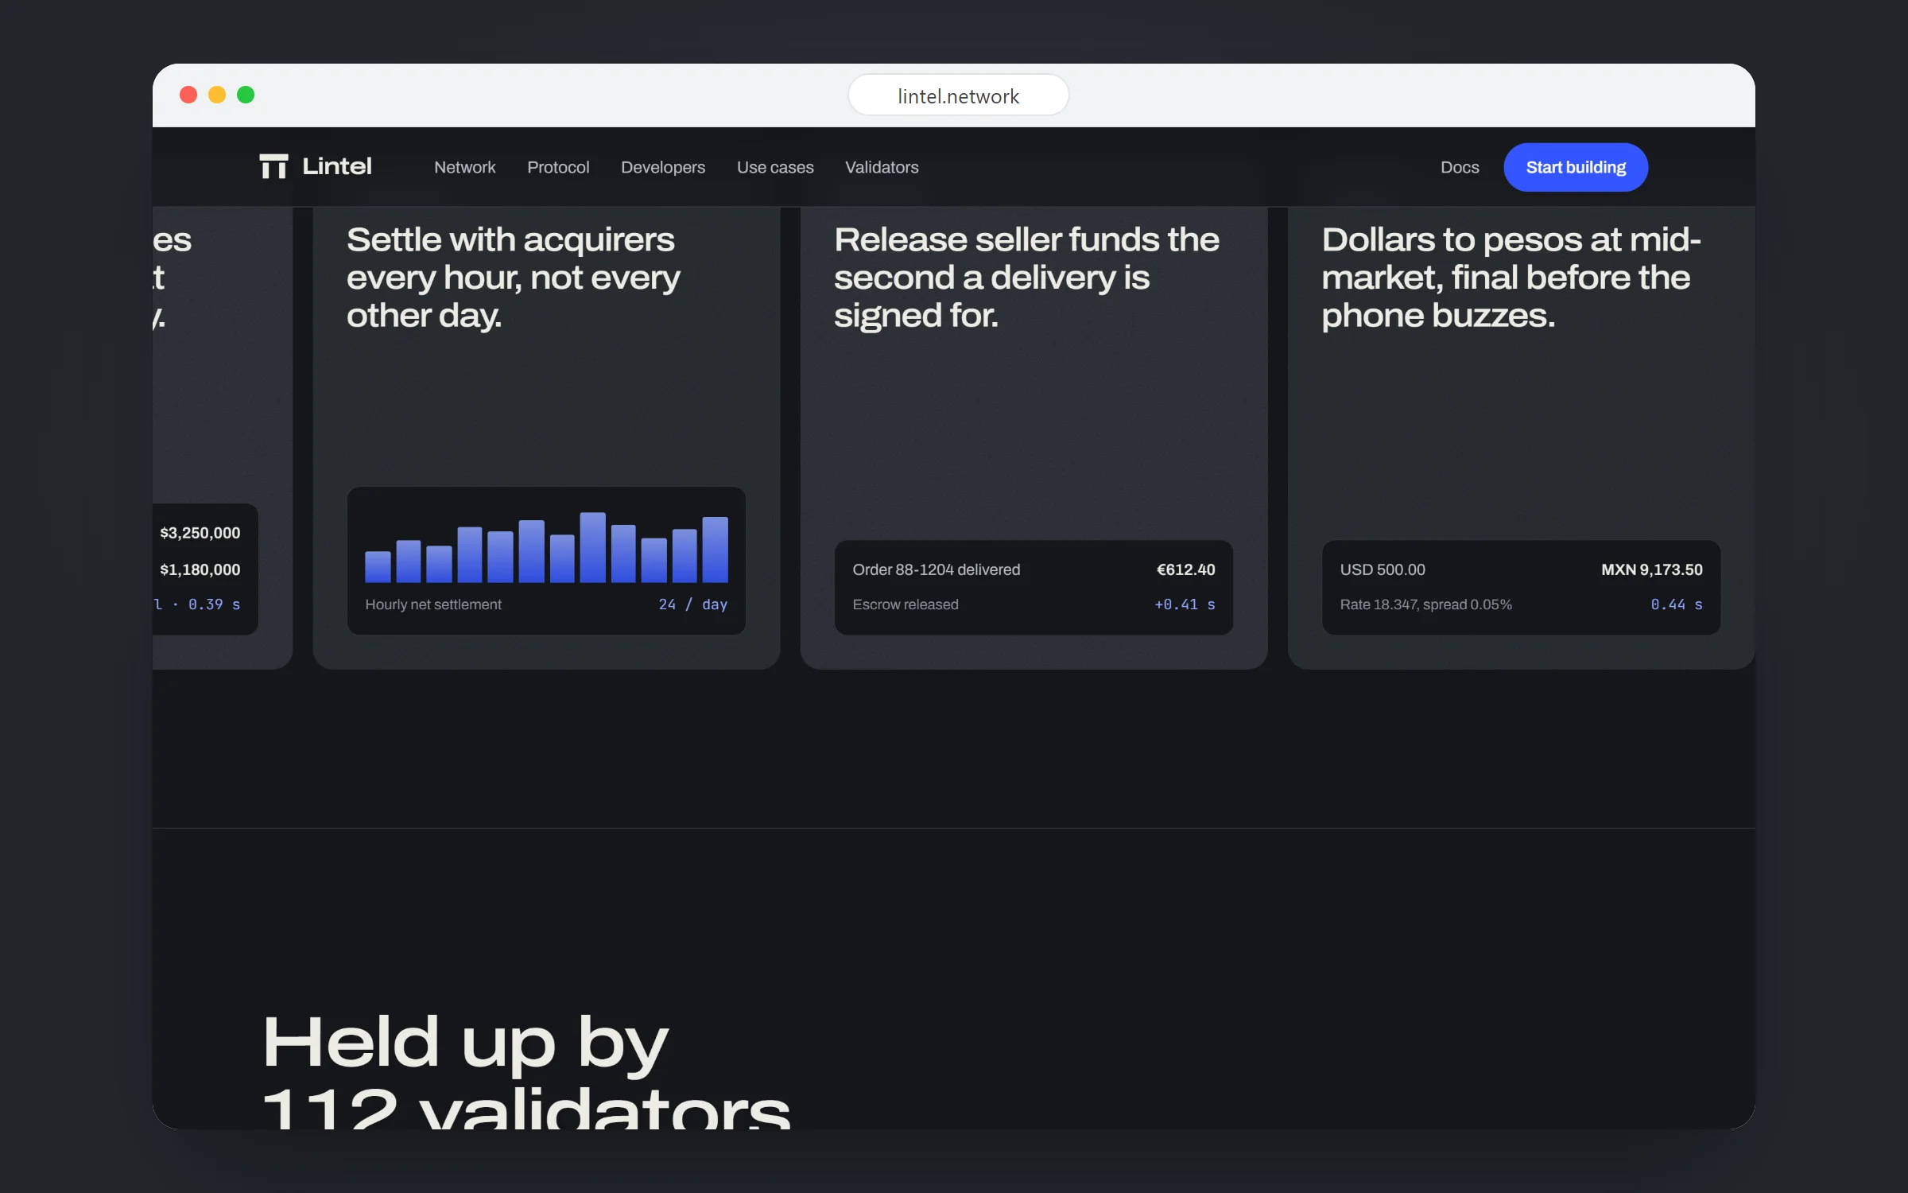Click the tallest bar in settlement chart
1908x1193 pixels.
[592, 547]
